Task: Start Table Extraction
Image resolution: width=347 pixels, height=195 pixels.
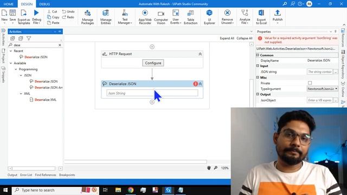Action: (190, 17)
